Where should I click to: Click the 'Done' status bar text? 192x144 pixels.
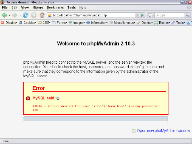coord(5,141)
